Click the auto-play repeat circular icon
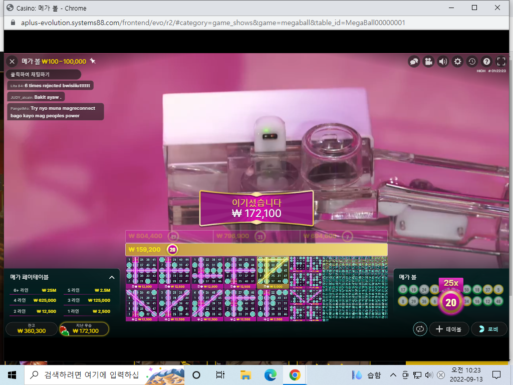The image size is (513, 385). pyautogui.click(x=420, y=329)
